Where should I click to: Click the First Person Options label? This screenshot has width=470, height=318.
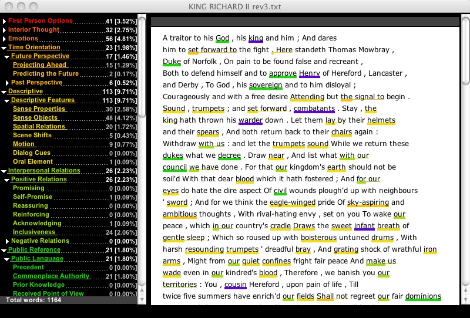pyautogui.click(x=41, y=21)
